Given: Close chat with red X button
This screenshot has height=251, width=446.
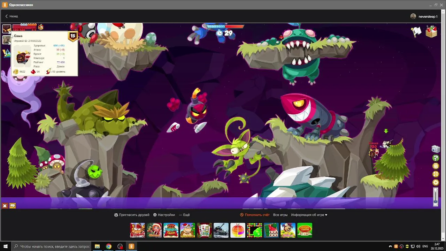Looking at the screenshot, I should tap(5, 206).
